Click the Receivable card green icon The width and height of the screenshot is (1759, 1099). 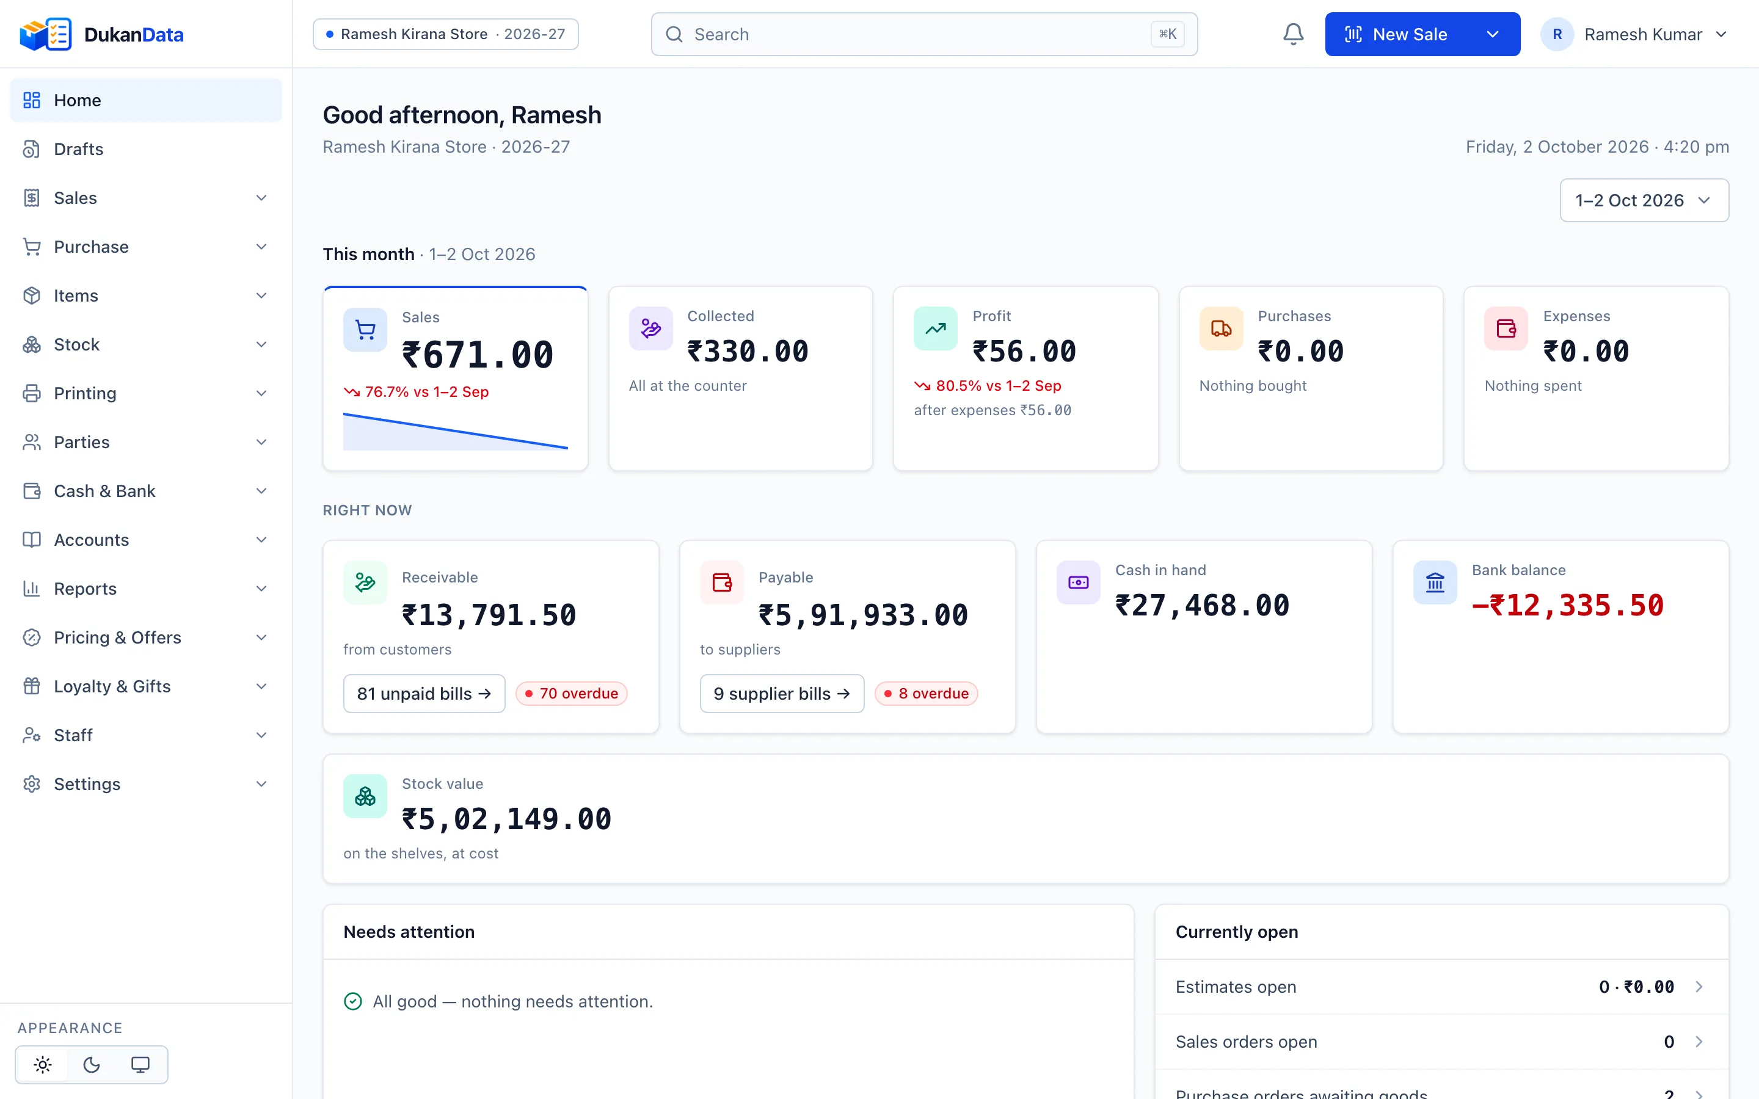pos(365,582)
